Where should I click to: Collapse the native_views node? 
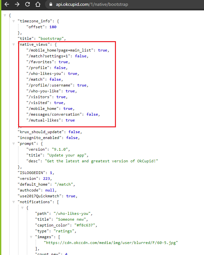pyautogui.click(x=14, y=44)
